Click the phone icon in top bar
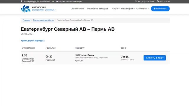 point(136,1)
